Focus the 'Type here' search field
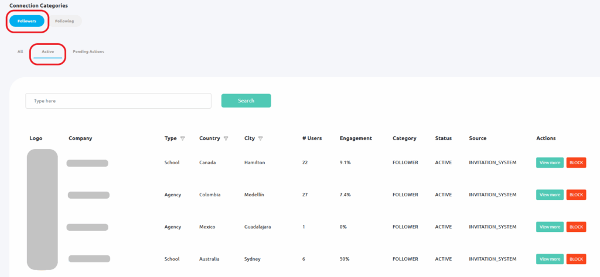The height and width of the screenshot is (277, 600). 118,101
